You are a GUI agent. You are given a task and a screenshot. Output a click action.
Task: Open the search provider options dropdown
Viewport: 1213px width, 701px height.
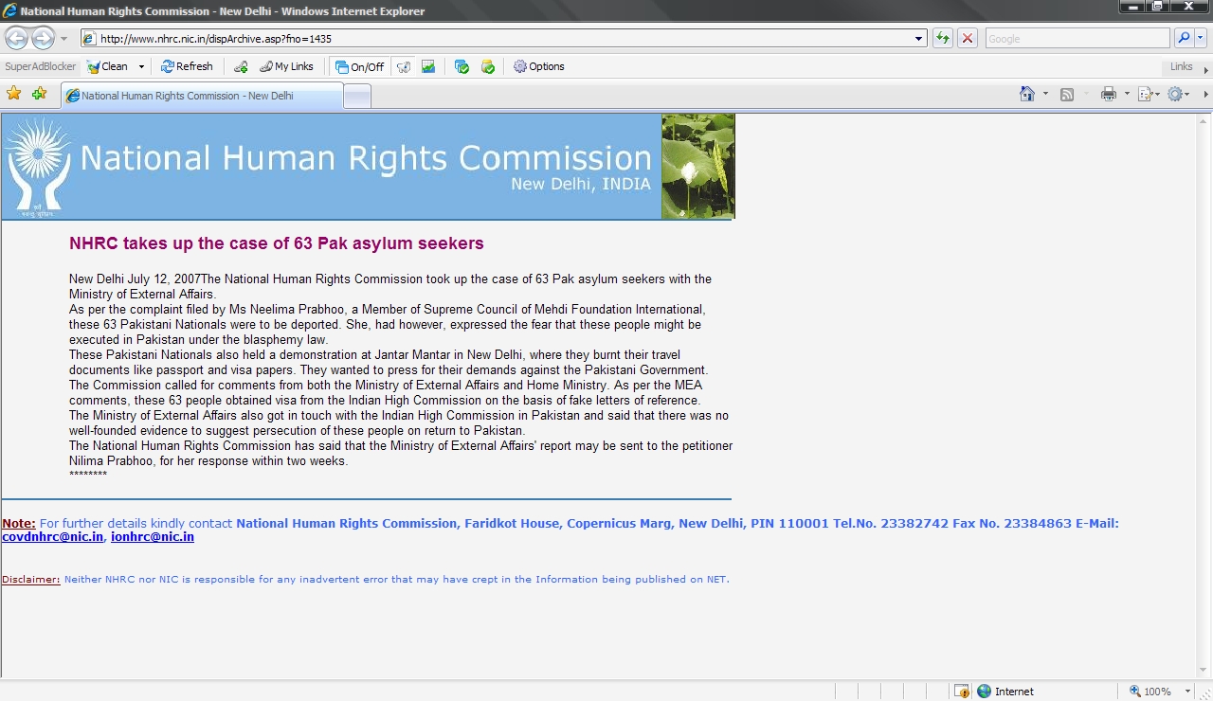pyautogui.click(x=1201, y=39)
